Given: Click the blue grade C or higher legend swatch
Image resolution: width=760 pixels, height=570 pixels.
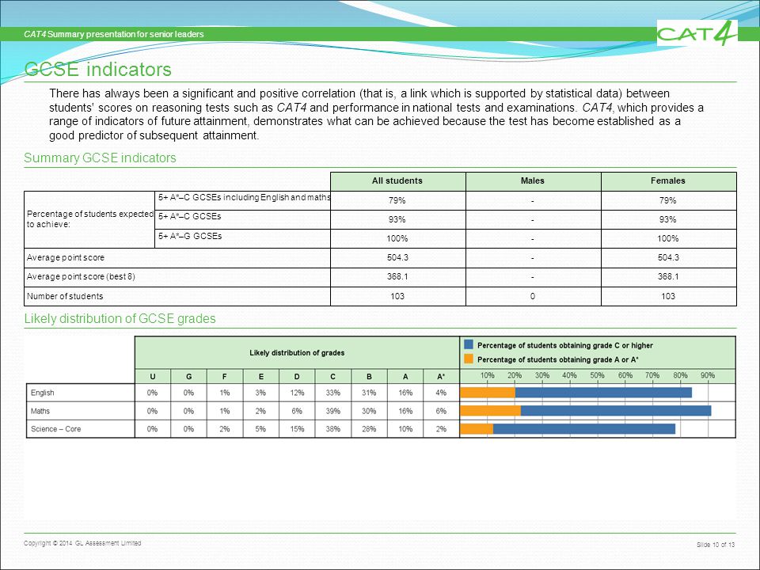Looking at the screenshot, I should pyautogui.click(x=468, y=344).
